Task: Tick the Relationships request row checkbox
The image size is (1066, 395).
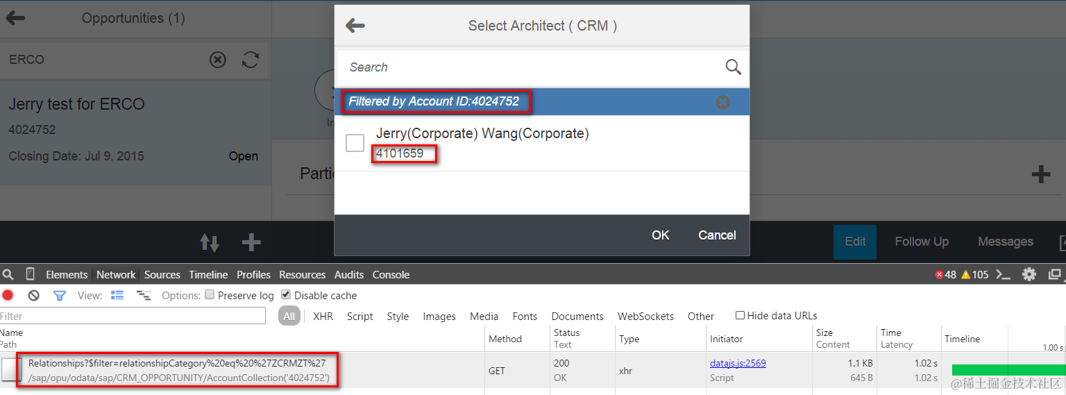Action: coord(11,370)
